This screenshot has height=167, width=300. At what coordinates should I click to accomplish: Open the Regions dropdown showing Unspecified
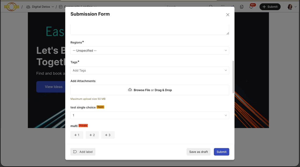[x=150, y=50]
